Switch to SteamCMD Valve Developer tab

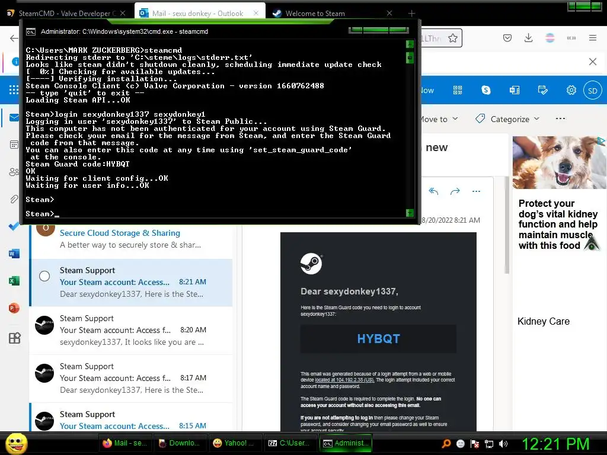coord(66,13)
